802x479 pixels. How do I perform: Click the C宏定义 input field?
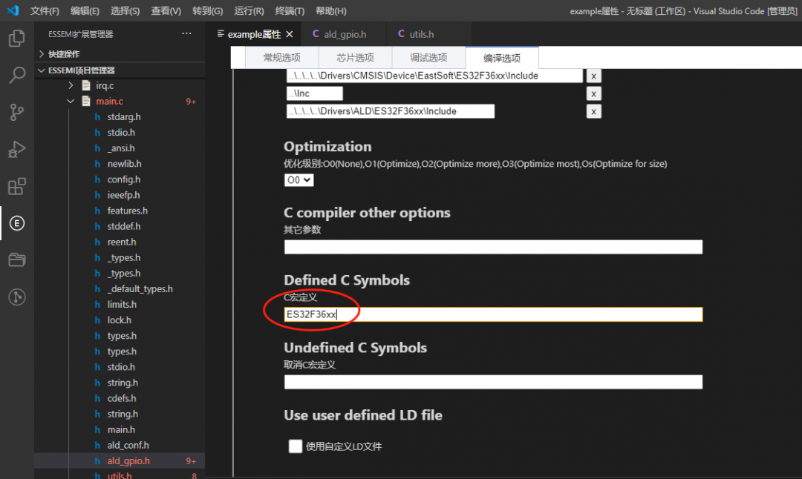pos(493,314)
